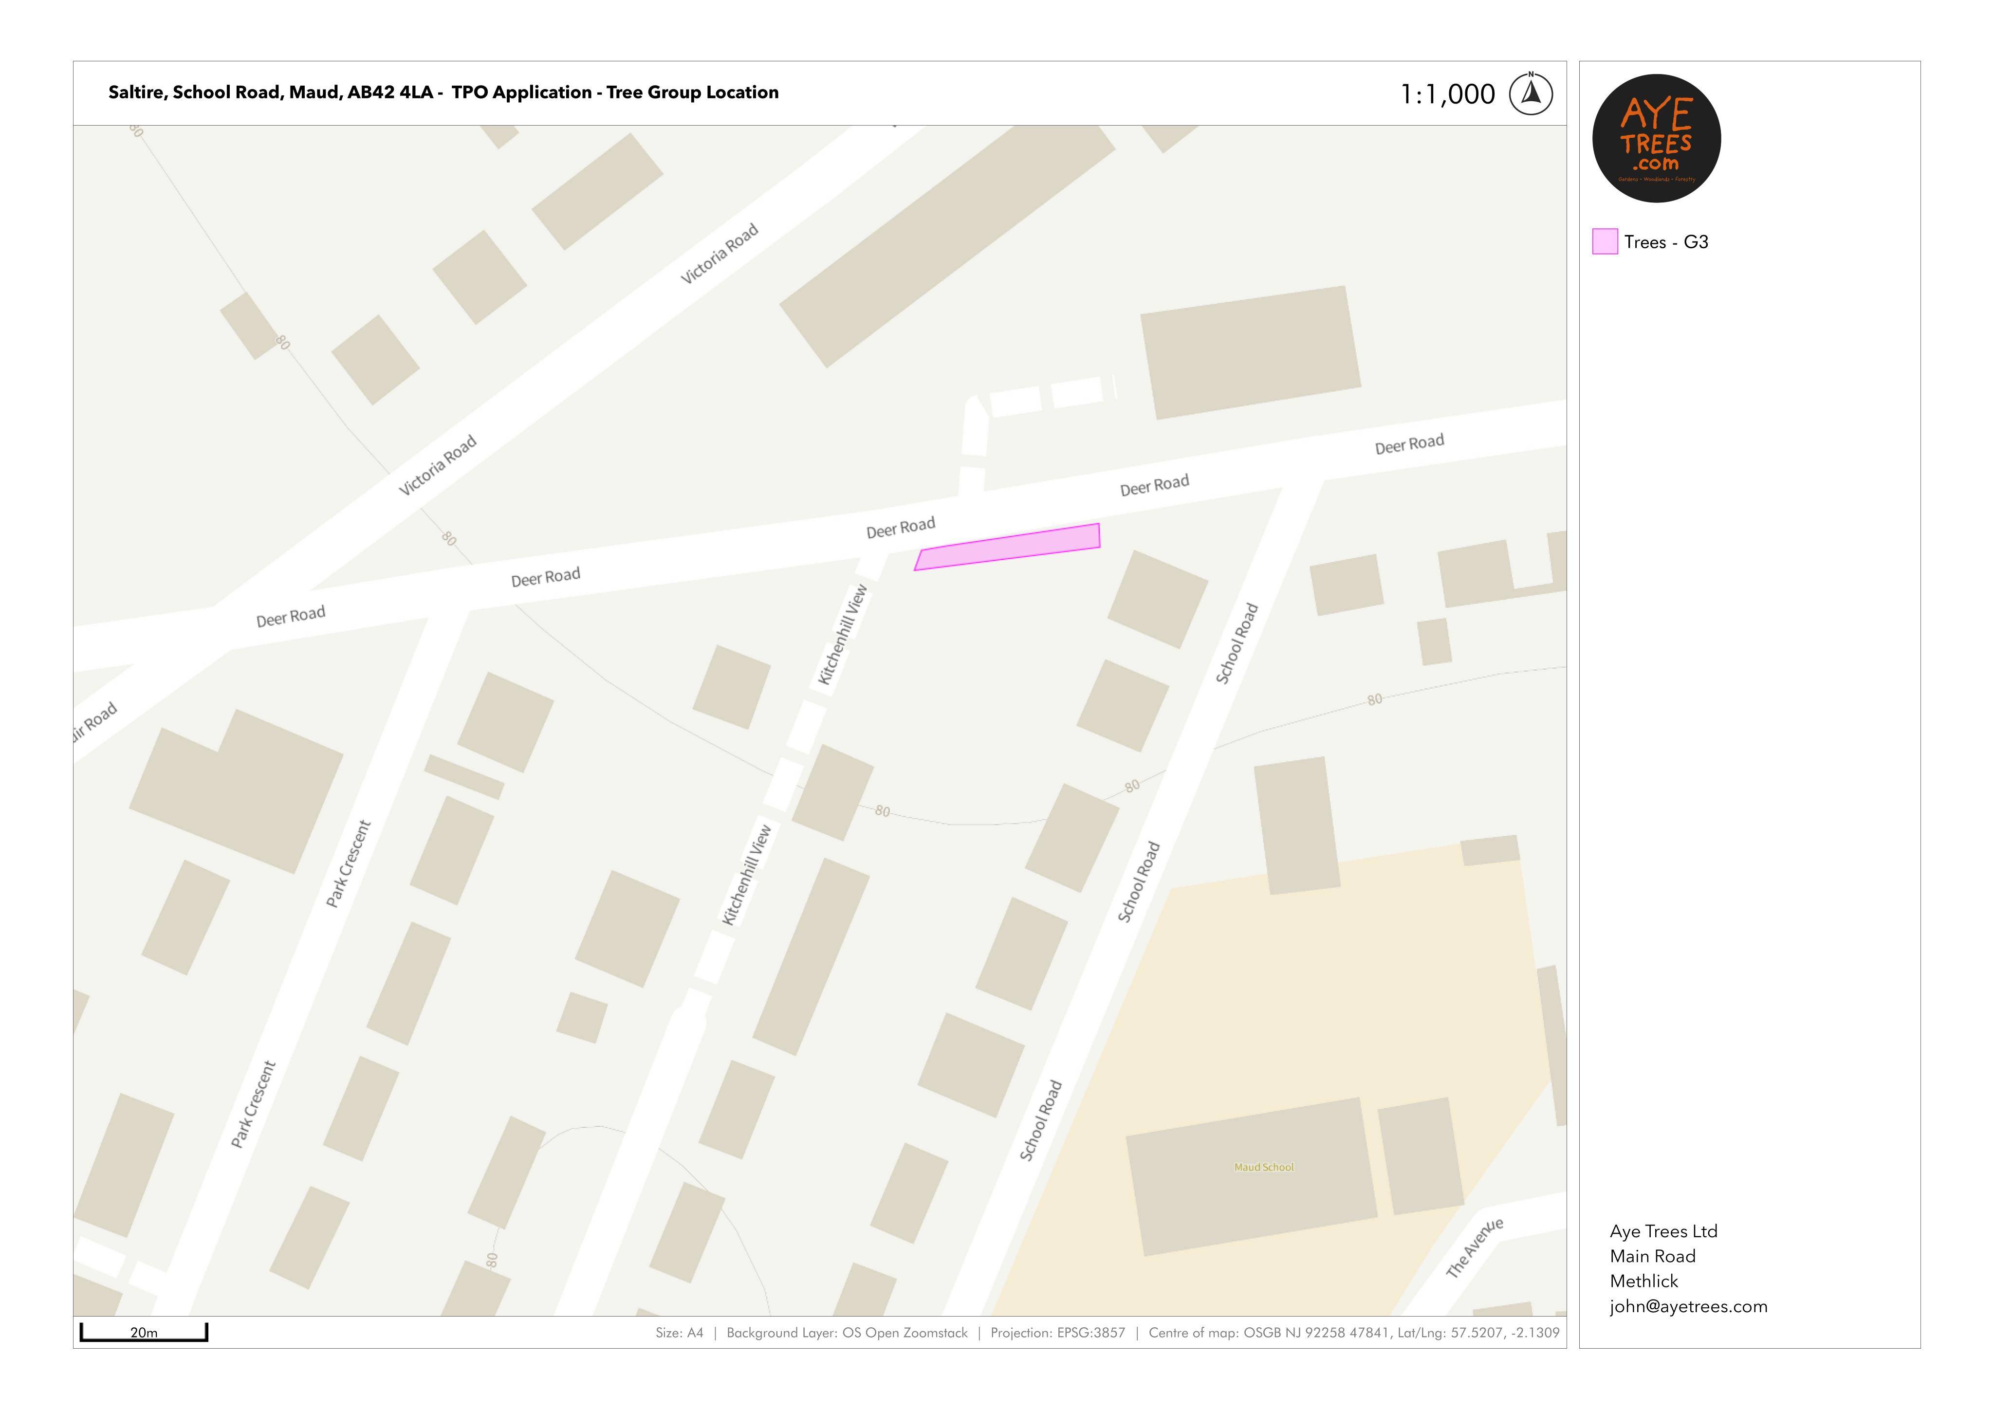
Task: Click 'Size: A4' in the footer
Action: [679, 1333]
